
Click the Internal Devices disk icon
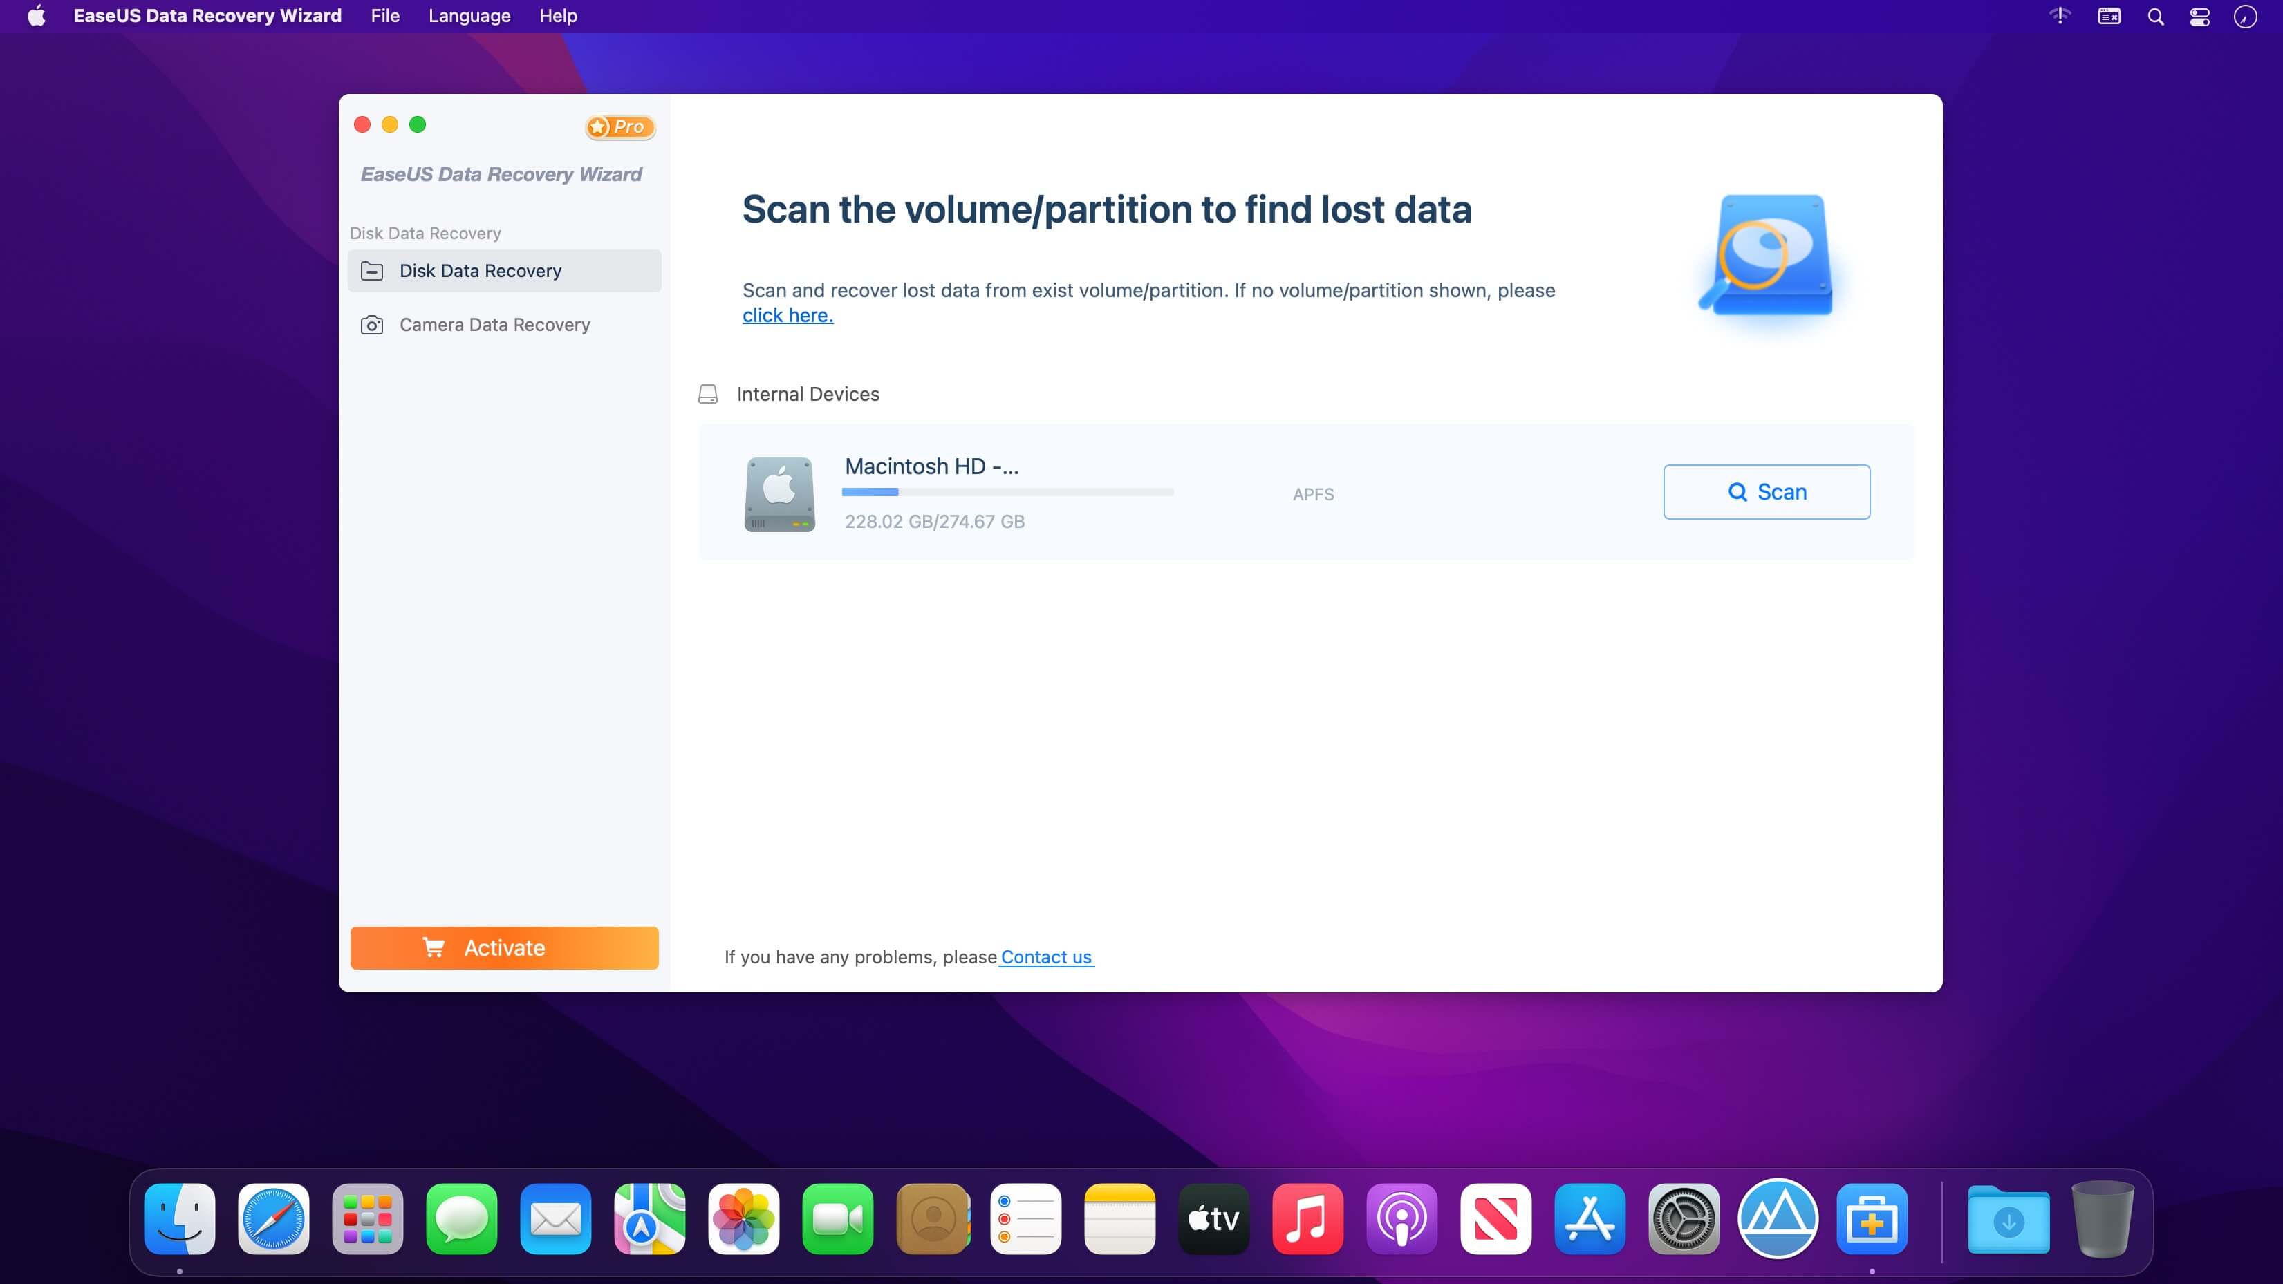707,395
